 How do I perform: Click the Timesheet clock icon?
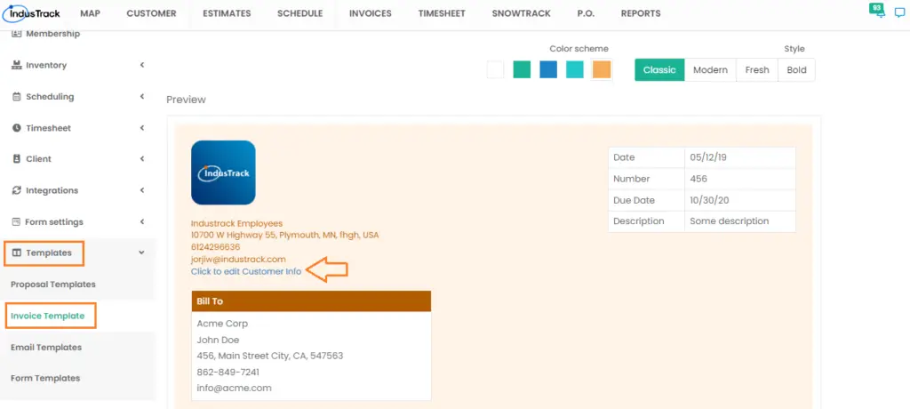coord(16,128)
